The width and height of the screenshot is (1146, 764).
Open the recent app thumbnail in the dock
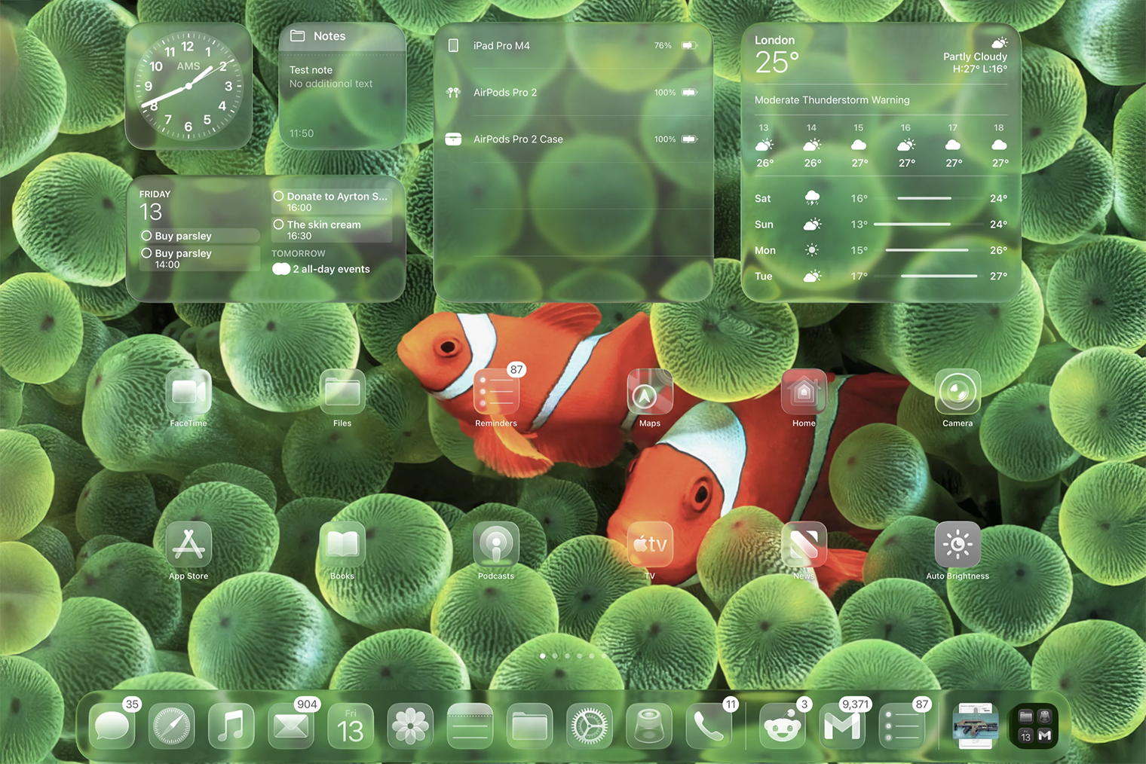point(976,726)
